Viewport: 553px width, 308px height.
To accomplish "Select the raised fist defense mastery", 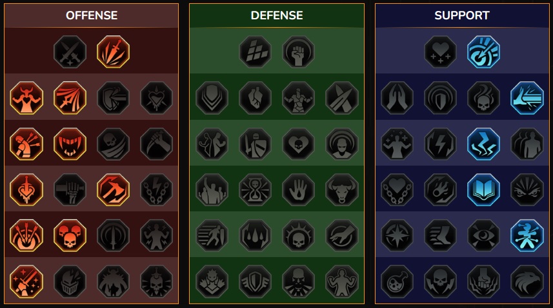I will tap(298, 52).
